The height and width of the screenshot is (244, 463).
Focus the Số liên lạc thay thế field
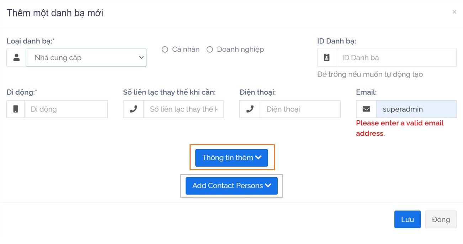183,109
